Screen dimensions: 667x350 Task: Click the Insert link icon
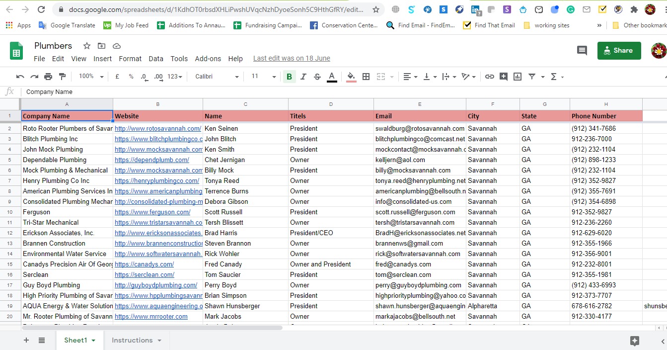click(490, 77)
